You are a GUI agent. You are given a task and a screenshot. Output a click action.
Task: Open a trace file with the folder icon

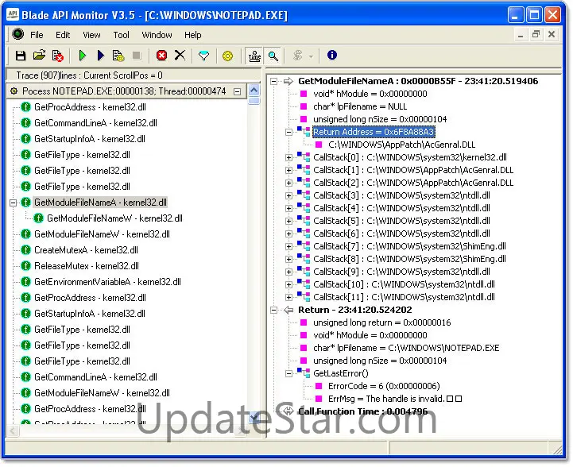pos(39,56)
